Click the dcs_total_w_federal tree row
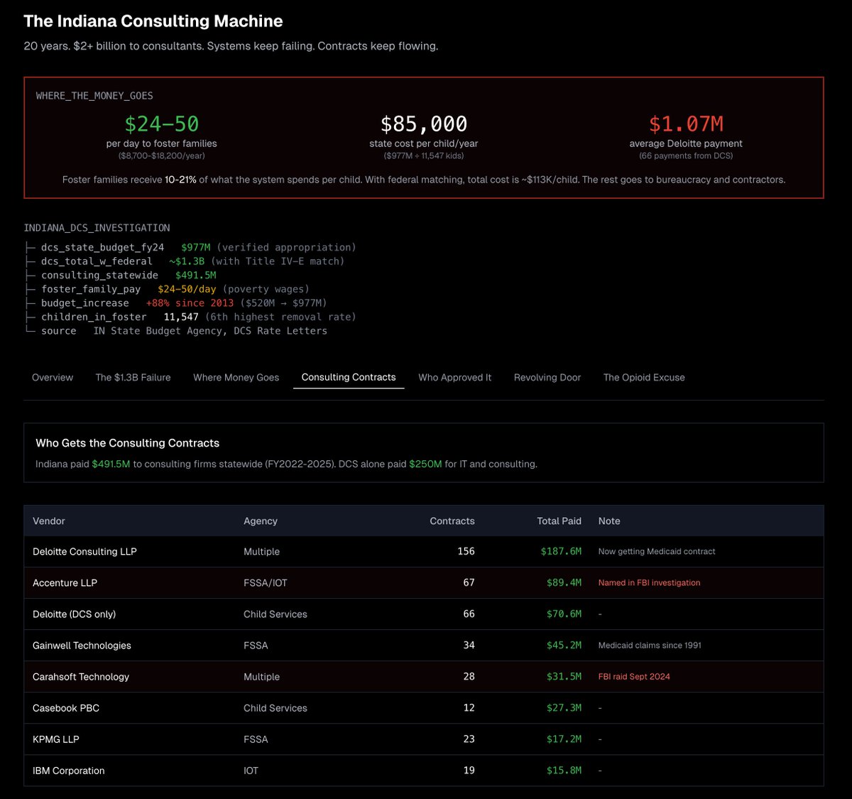This screenshot has height=799, width=852. 184,261
